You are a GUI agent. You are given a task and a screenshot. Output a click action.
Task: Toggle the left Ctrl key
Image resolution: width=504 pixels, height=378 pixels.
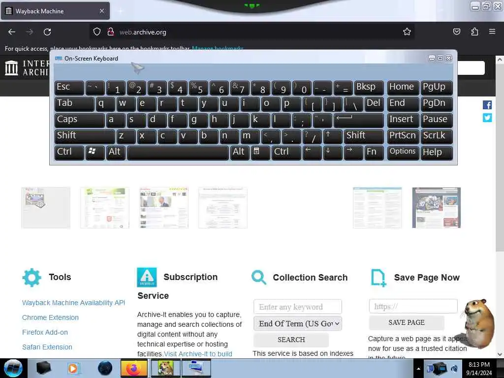click(69, 153)
